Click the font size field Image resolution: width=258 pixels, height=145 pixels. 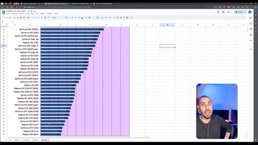pos(66,18)
